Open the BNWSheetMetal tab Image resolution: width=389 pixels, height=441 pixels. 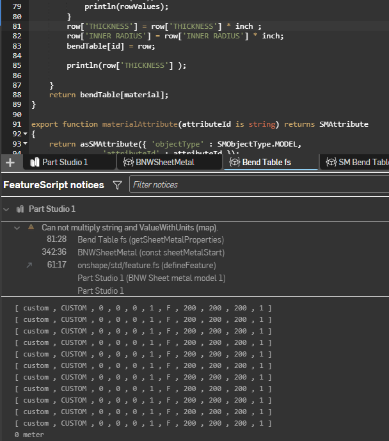pyautogui.click(x=164, y=163)
